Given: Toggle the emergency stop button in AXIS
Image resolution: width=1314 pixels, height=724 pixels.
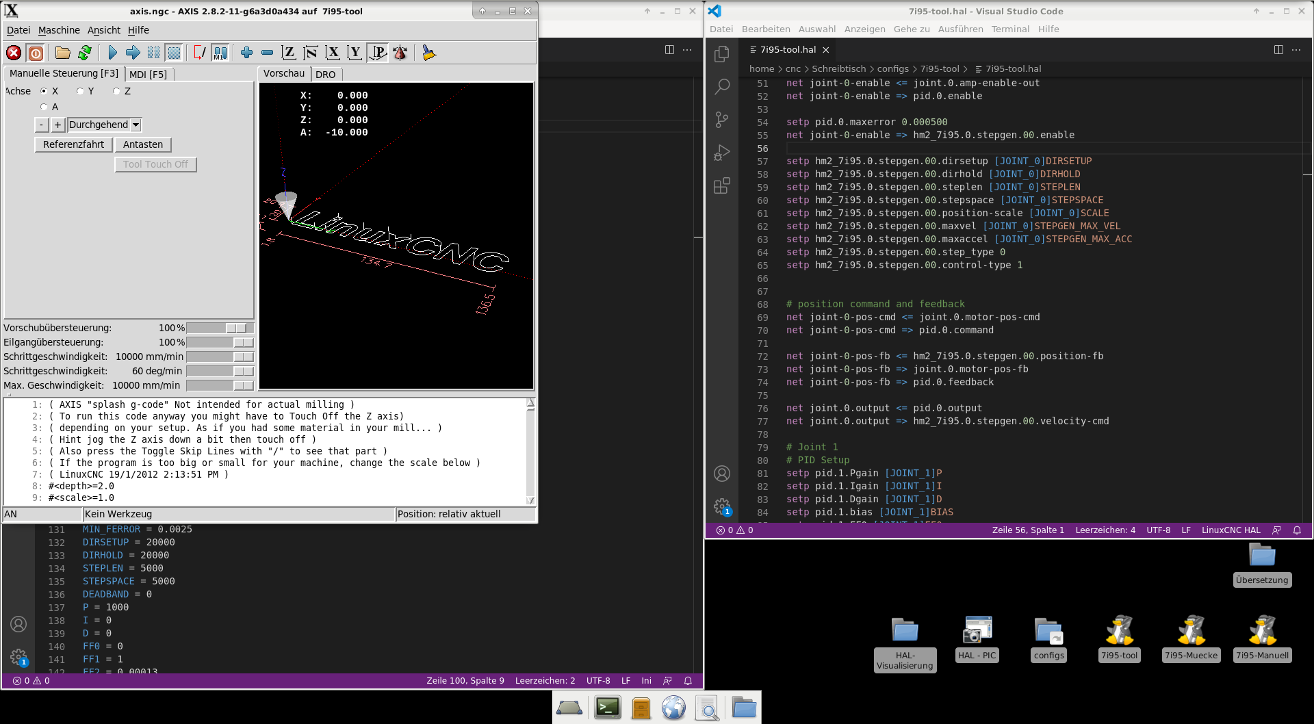Looking at the screenshot, I should (x=14, y=53).
